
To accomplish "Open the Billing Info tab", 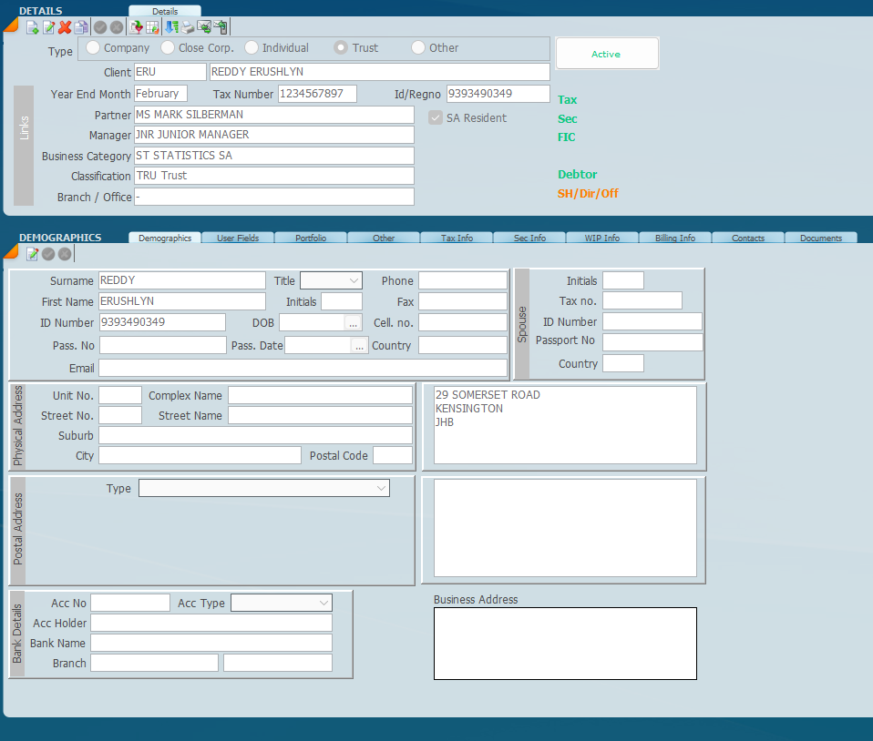I will click(x=674, y=238).
